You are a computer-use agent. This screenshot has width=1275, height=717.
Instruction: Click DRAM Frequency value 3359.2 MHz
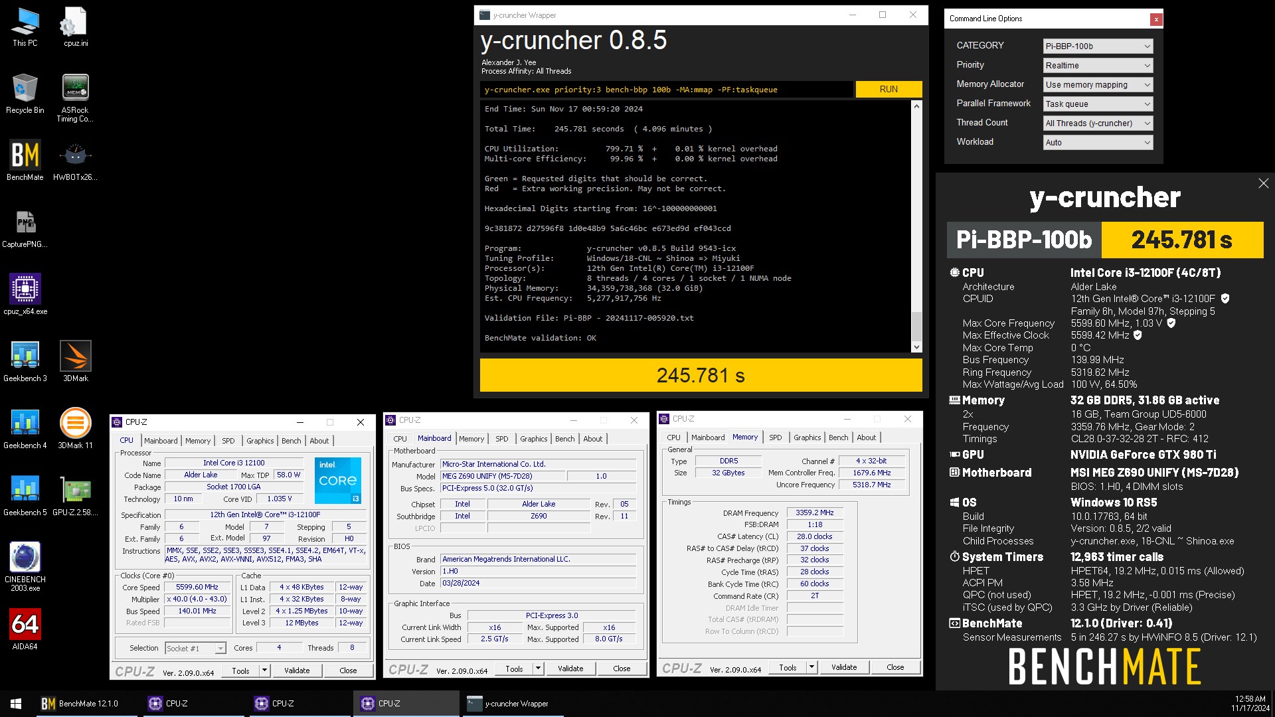815,513
